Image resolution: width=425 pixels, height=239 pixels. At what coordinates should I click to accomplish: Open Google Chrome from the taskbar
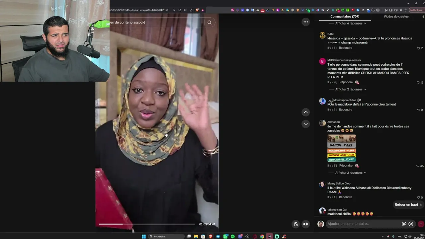(262, 236)
